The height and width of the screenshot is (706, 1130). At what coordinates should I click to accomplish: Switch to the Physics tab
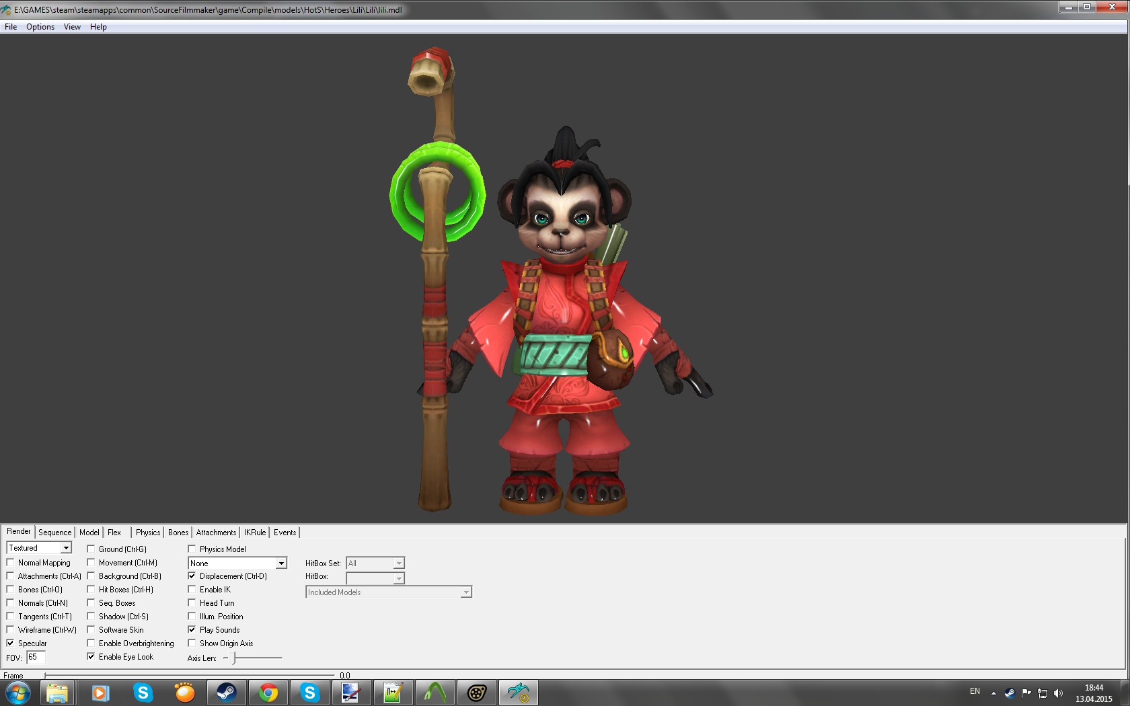148,533
